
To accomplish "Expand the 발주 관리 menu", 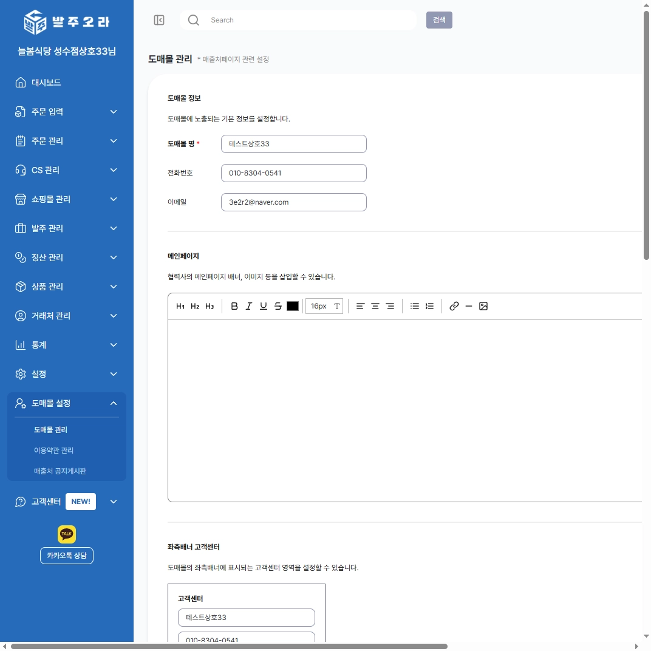I will [67, 228].
